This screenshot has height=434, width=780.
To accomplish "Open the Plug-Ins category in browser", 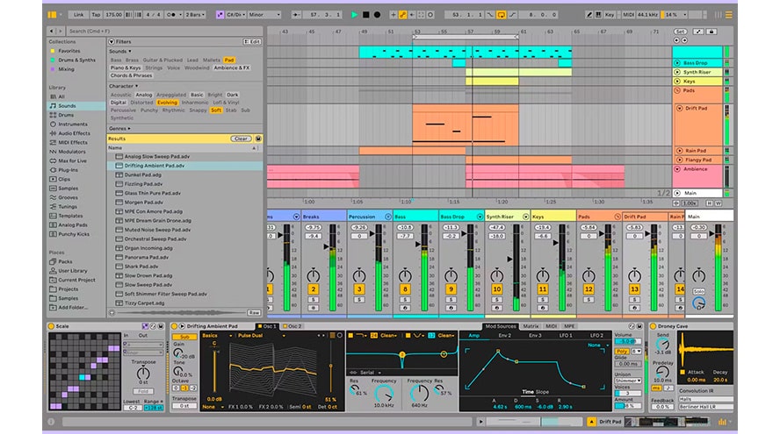I will click(68, 170).
